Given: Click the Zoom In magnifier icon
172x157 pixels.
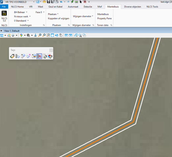Looking at the screenshot, I should click(x=40, y=35).
